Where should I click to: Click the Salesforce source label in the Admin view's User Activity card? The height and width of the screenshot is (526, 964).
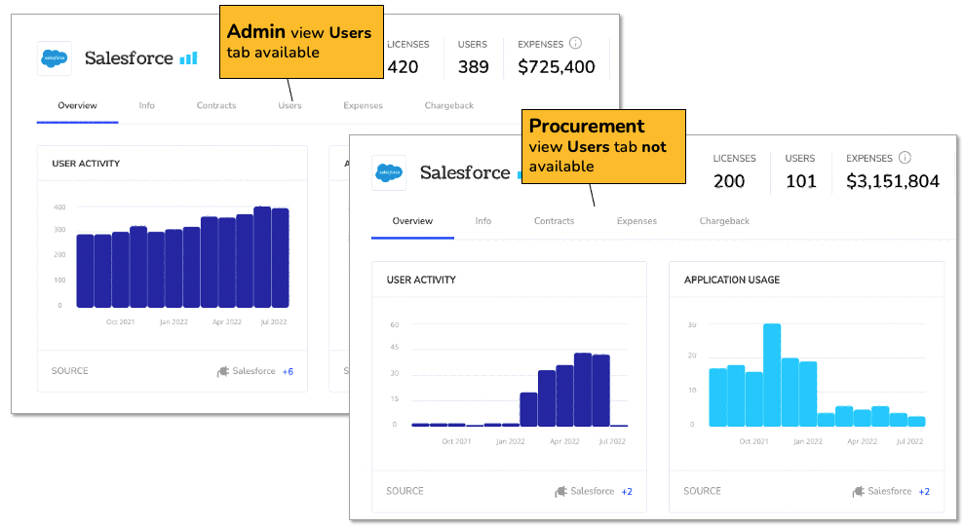[253, 371]
